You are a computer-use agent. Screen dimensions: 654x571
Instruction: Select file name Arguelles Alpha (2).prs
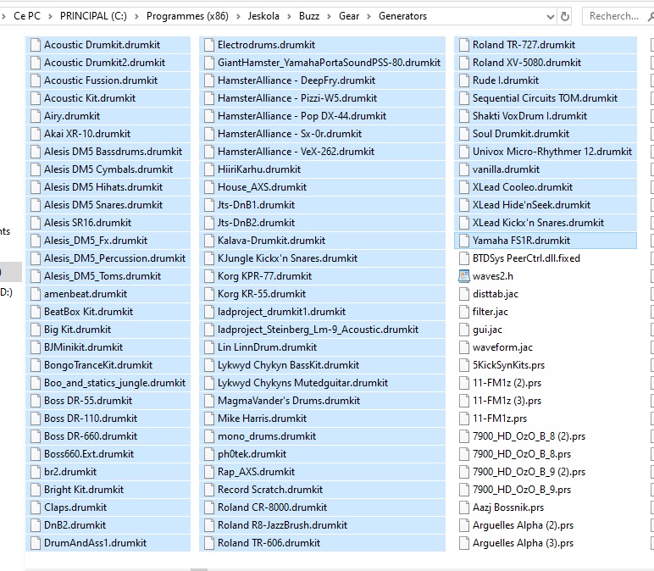point(523,525)
